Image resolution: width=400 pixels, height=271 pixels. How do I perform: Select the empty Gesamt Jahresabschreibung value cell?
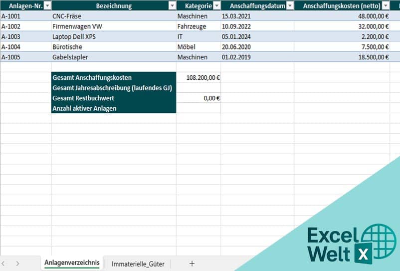point(199,88)
